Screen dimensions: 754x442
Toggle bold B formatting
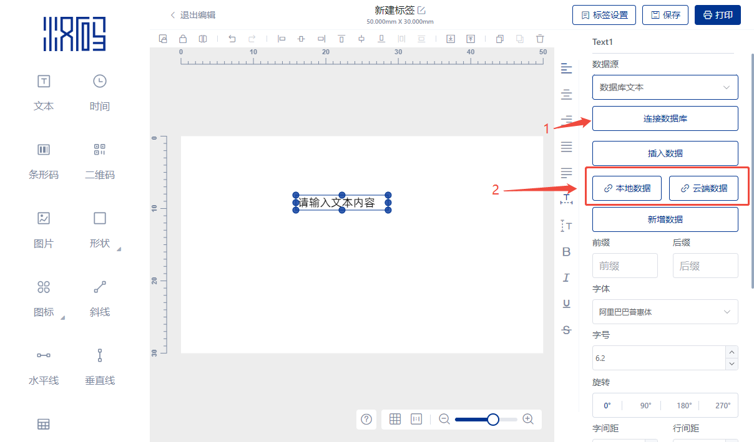(x=566, y=252)
